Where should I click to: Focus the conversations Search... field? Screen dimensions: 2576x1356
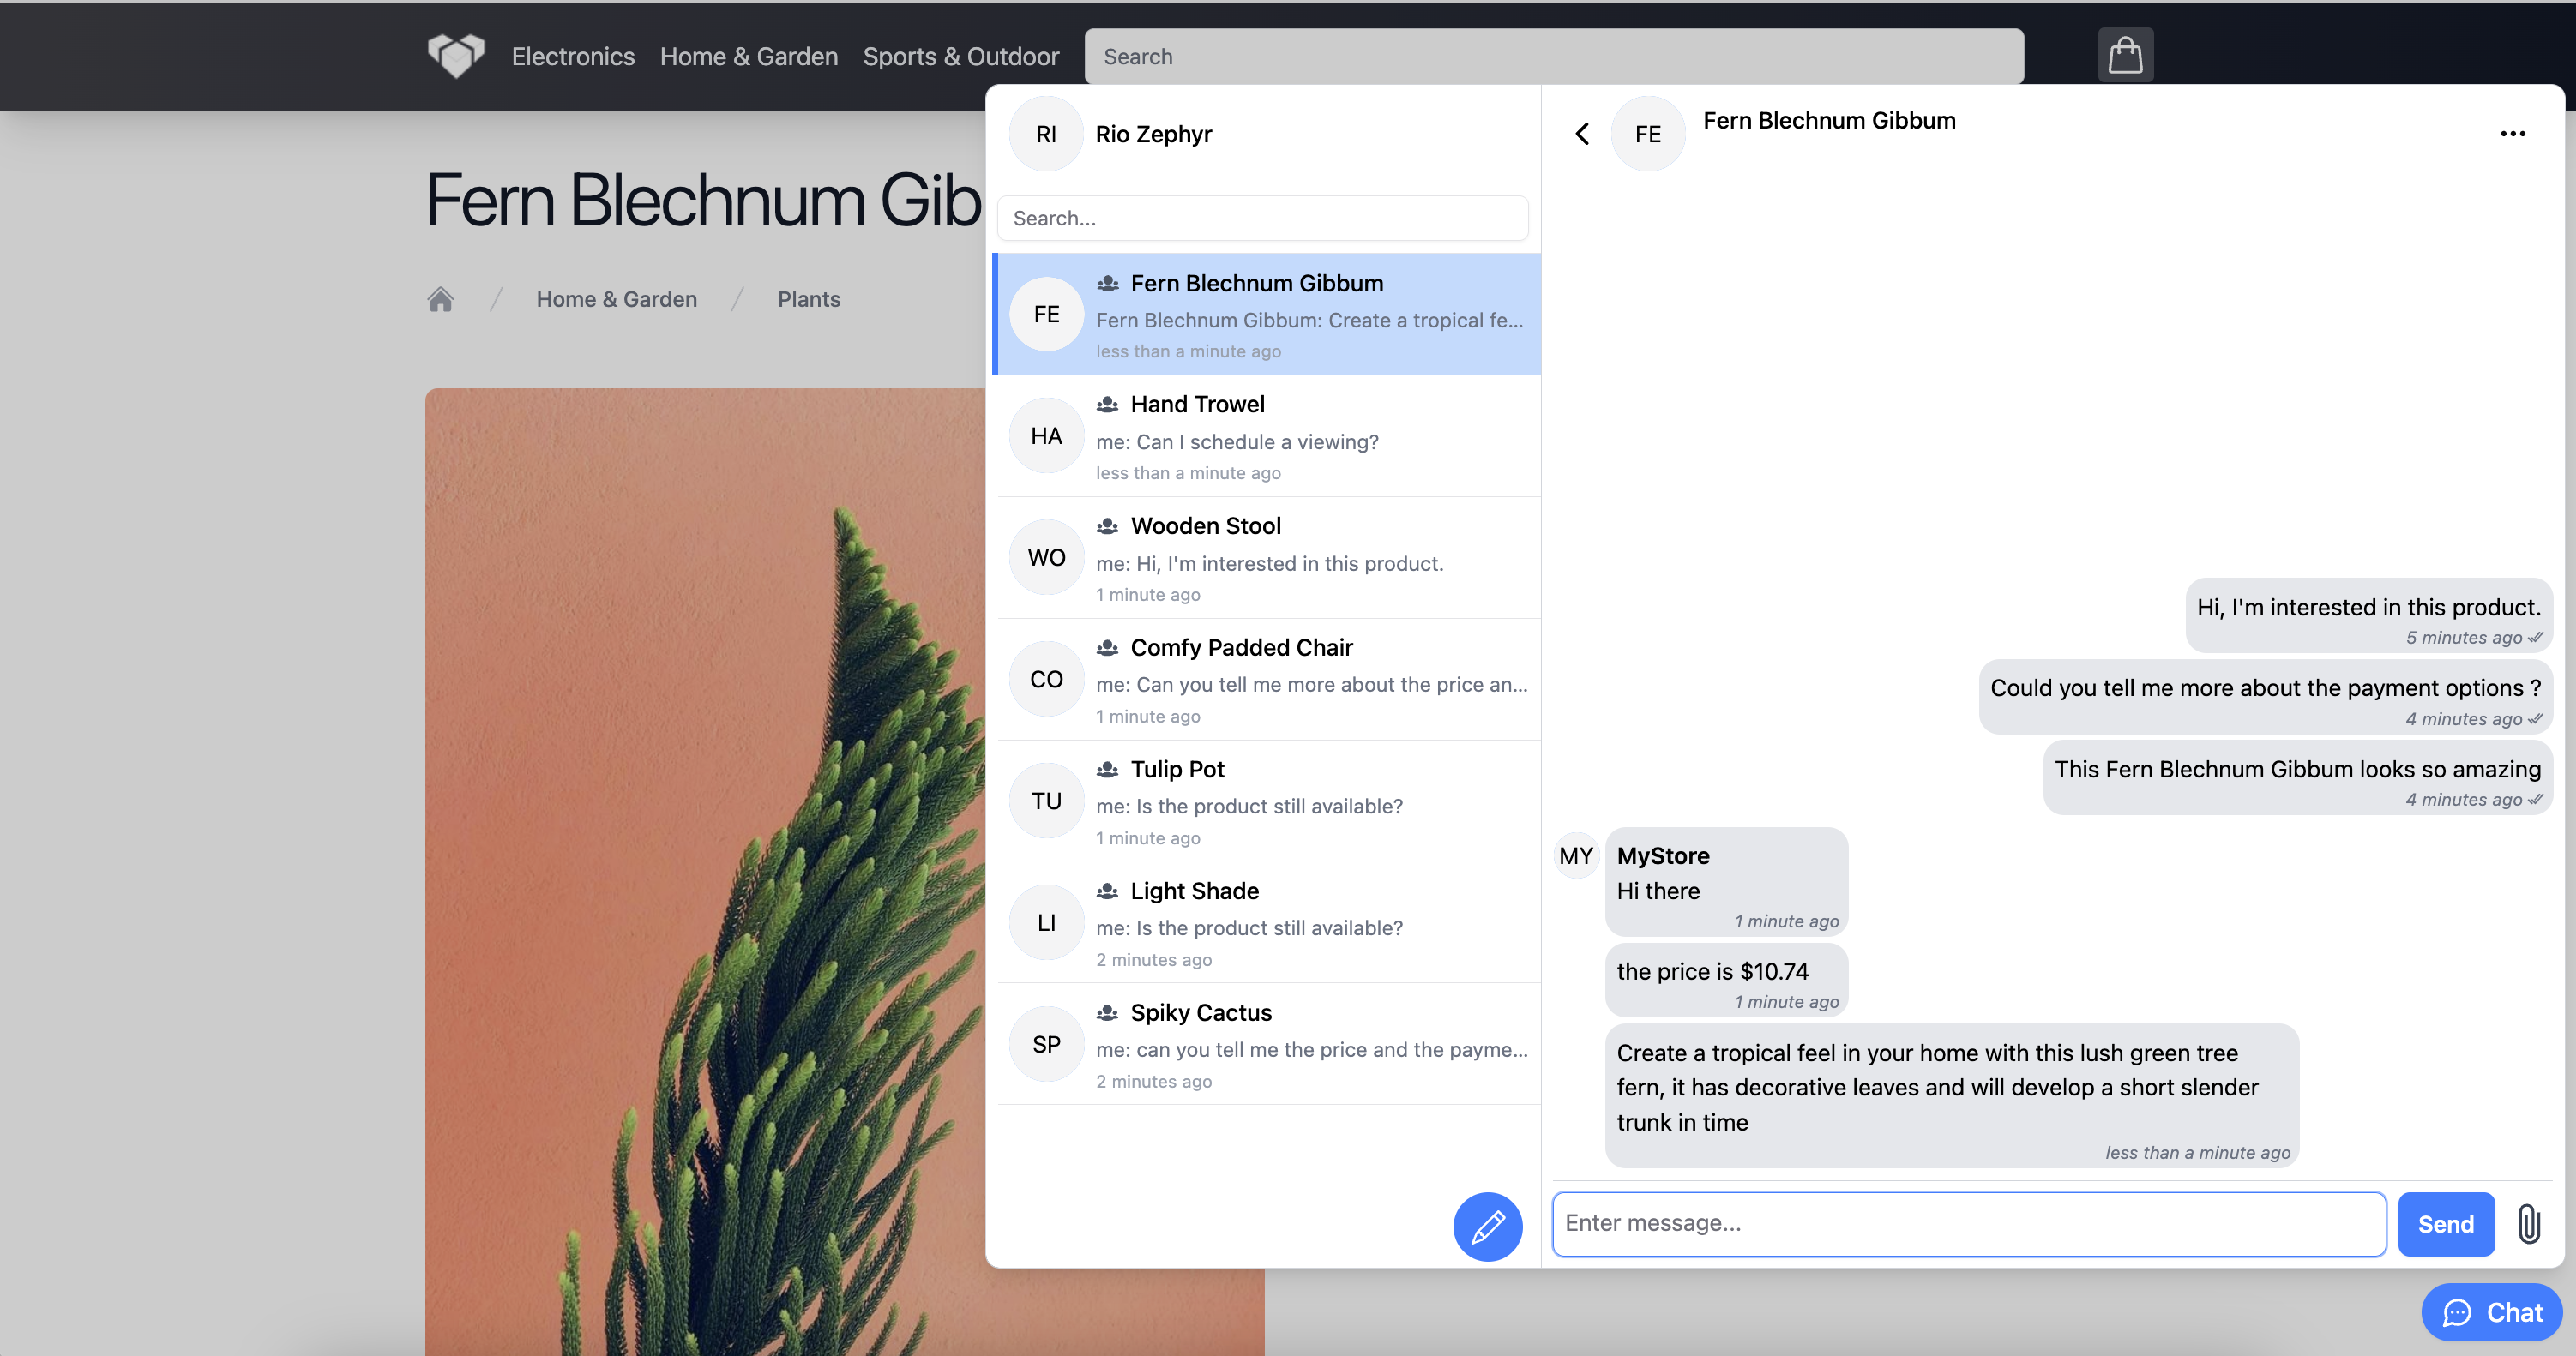tap(1262, 218)
